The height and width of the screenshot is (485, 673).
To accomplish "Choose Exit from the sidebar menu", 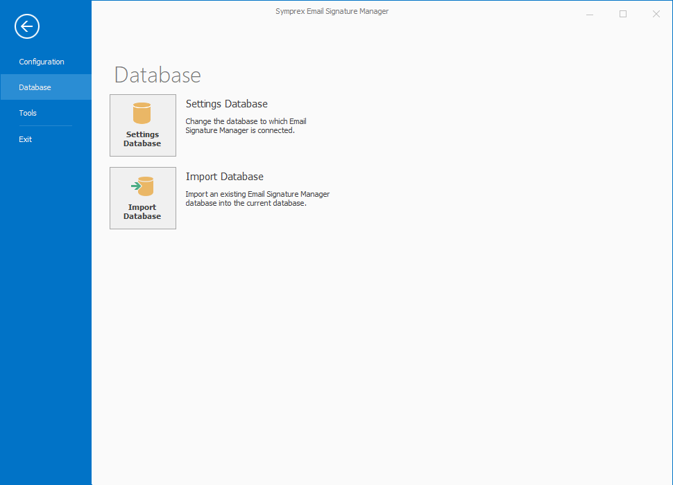I will [26, 139].
